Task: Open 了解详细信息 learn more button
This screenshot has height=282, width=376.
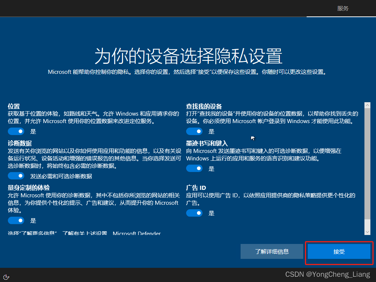Action: (272, 251)
